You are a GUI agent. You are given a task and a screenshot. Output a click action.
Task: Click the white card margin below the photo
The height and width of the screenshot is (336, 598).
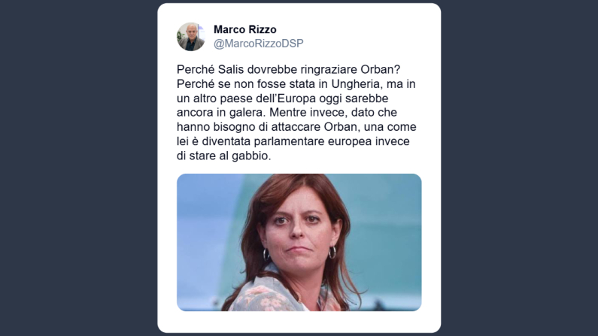coord(299,322)
